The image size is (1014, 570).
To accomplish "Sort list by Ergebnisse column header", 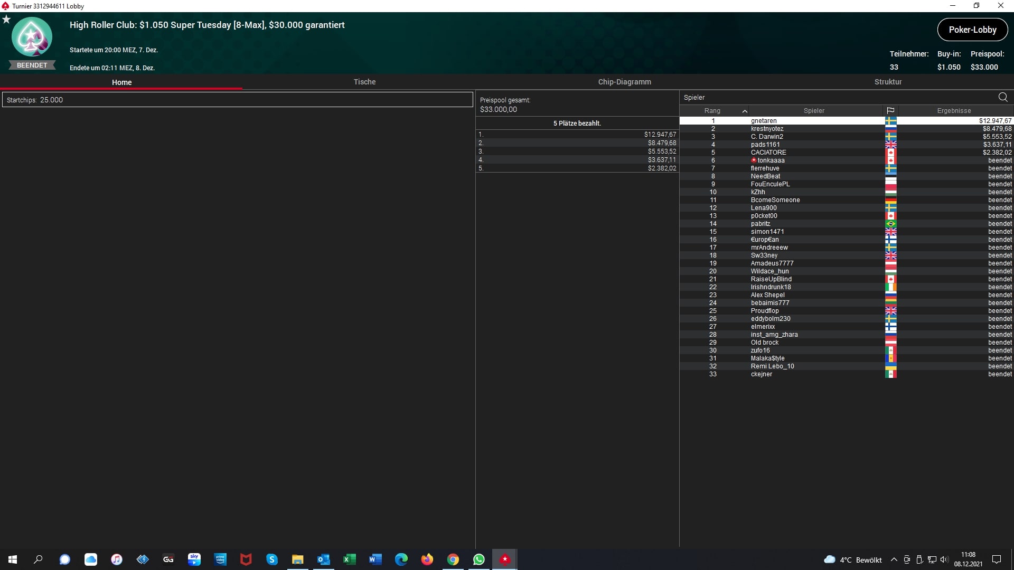I will pyautogui.click(x=954, y=111).
